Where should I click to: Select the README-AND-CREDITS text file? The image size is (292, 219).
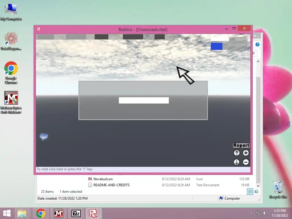click(x=111, y=185)
